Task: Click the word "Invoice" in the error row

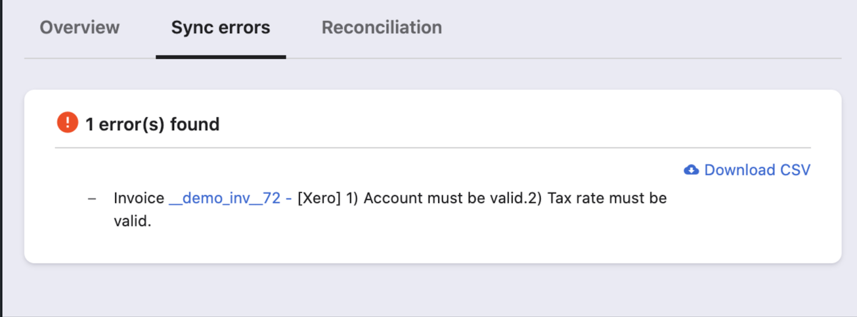Action: coord(139,198)
